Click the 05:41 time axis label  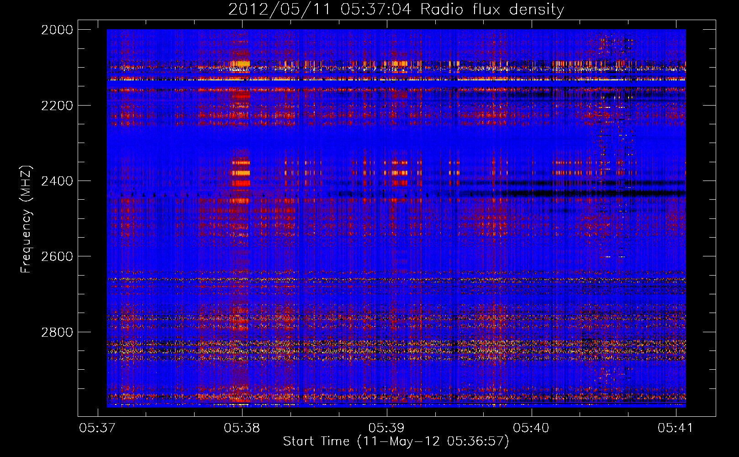(x=676, y=428)
